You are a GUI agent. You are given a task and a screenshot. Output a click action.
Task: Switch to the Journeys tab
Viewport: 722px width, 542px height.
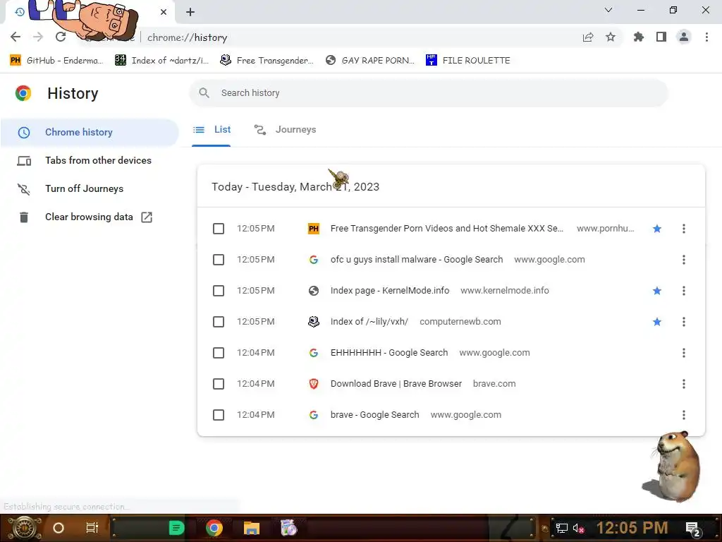pyautogui.click(x=285, y=130)
